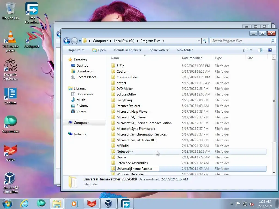The image size is (279, 209).
Task: Click the Explorer Back navigation arrow
Action: pyautogui.click(x=67, y=41)
